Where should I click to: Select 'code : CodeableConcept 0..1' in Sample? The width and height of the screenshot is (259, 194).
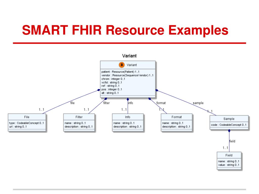click(x=229, y=125)
